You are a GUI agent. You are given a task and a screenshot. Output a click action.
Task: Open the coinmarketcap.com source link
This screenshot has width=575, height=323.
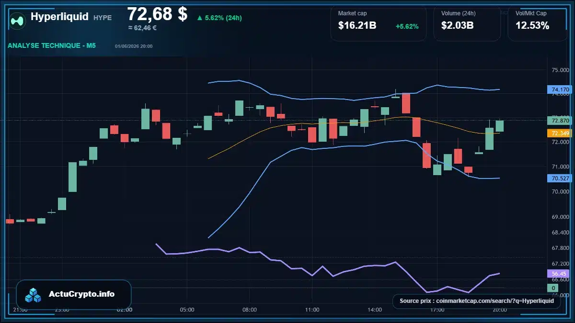tap(476, 301)
